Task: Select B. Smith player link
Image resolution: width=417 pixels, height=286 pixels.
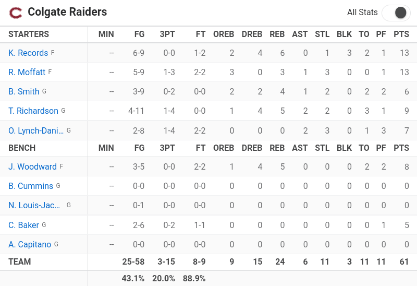Action: click(x=24, y=91)
